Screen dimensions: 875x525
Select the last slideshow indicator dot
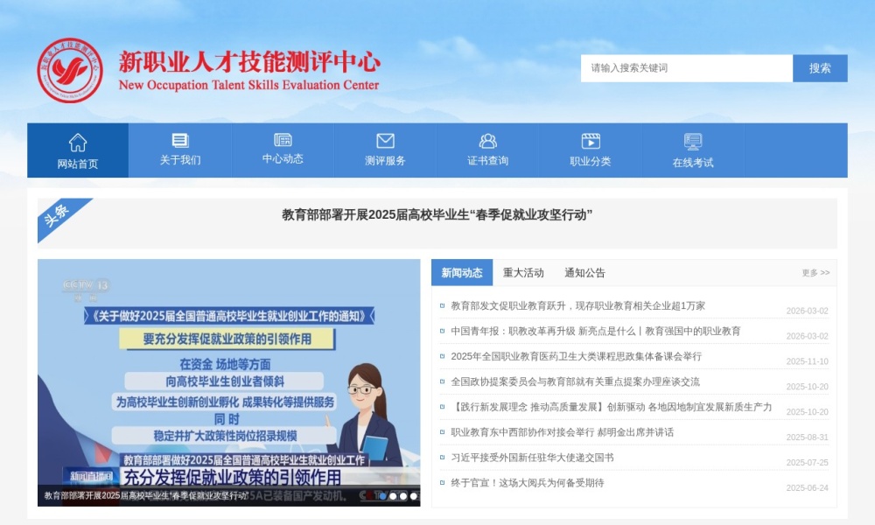pyautogui.click(x=414, y=496)
